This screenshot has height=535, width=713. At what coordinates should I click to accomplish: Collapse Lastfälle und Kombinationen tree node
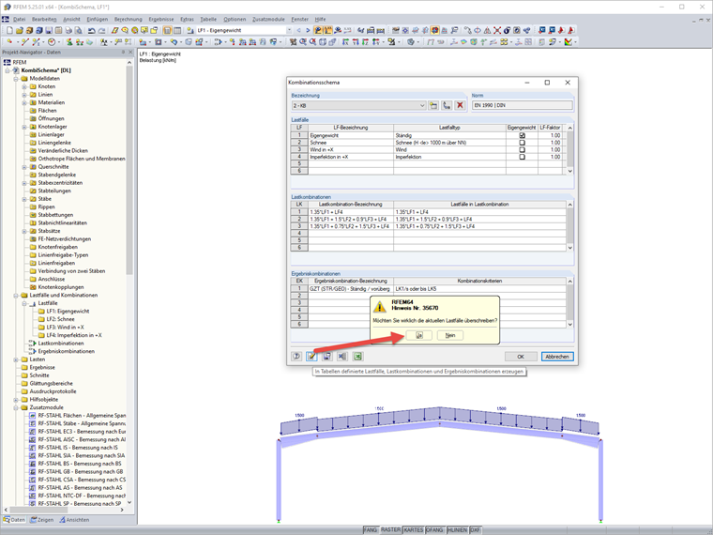tap(16, 296)
